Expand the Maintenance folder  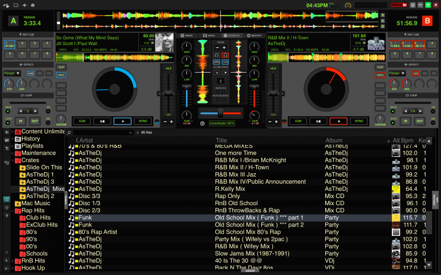12,153
